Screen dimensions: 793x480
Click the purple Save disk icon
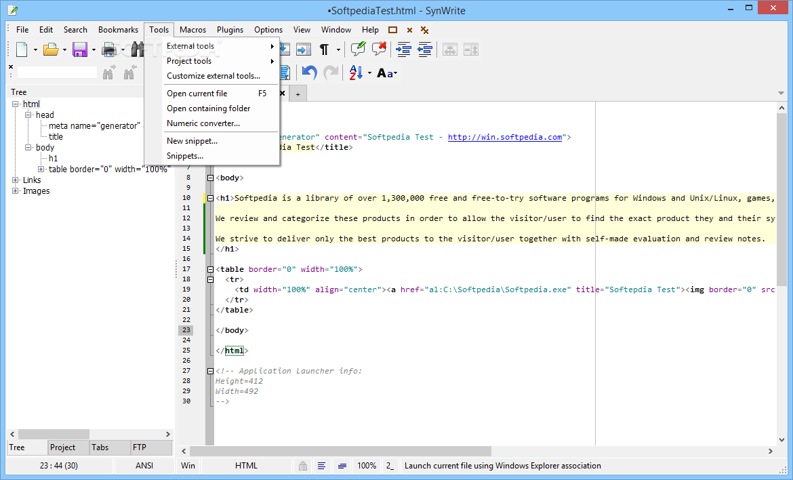coord(80,49)
